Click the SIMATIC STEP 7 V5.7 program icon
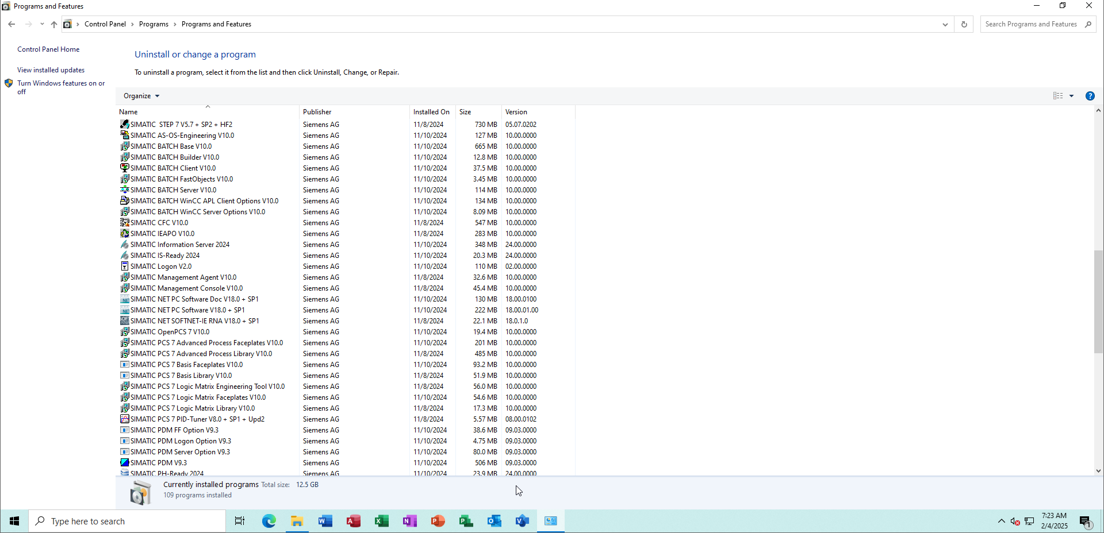The height and width of the screenshot is (533, 1104). [x=125, y=124]
